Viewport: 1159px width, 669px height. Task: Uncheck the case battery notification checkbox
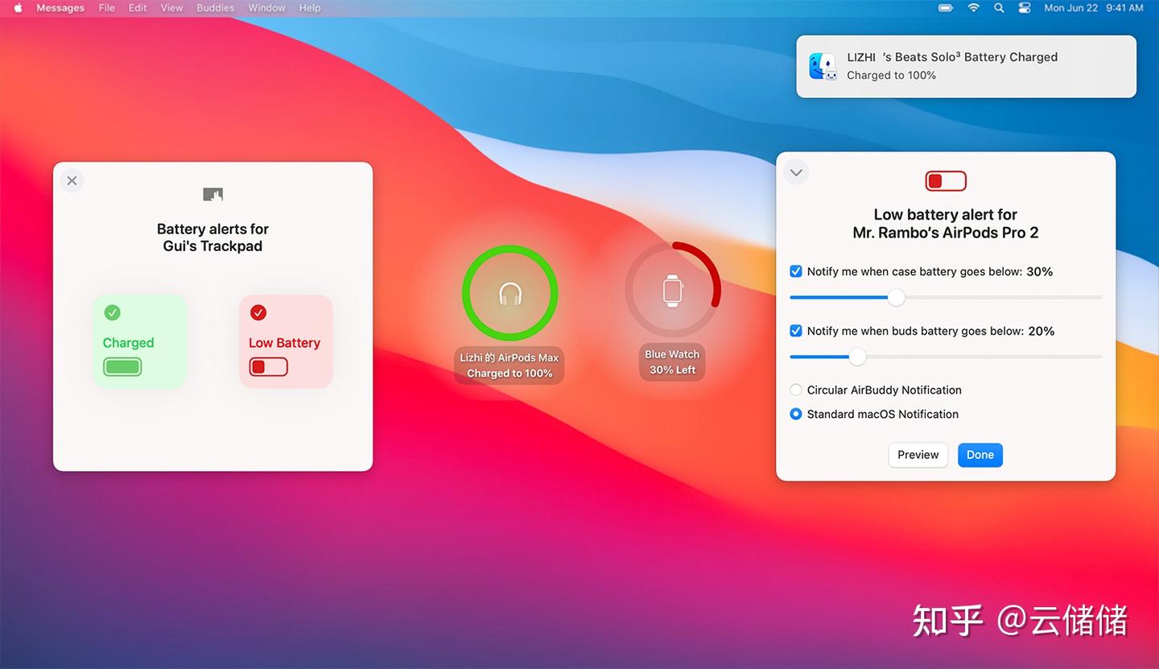pos(795,271)
